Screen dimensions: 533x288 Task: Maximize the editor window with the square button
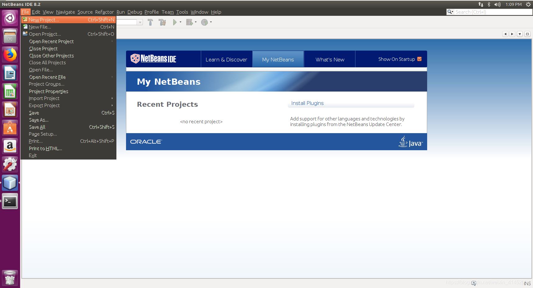pyautogui.click(x=527, y=34)
